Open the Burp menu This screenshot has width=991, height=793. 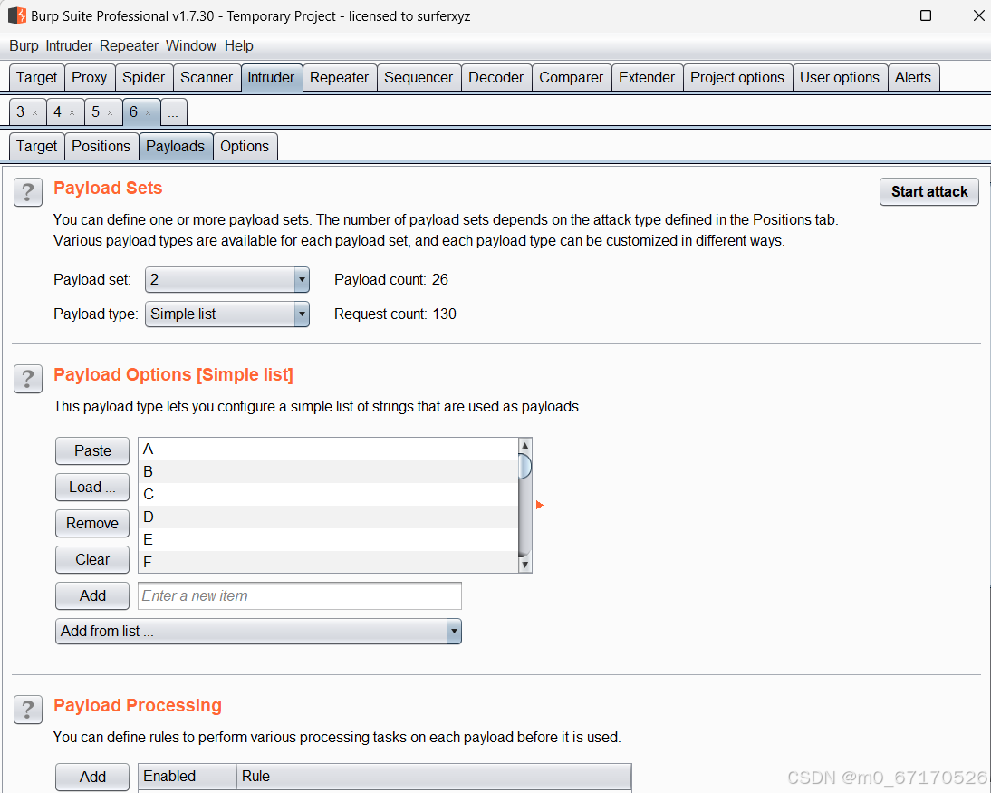point(24,45)
